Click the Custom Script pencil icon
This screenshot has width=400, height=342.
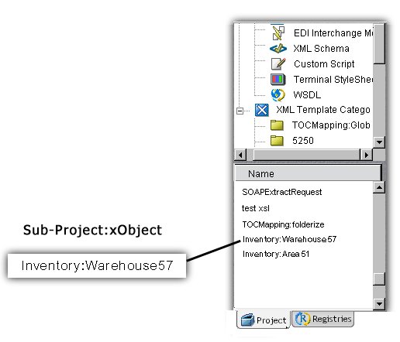tap(278, 63)
